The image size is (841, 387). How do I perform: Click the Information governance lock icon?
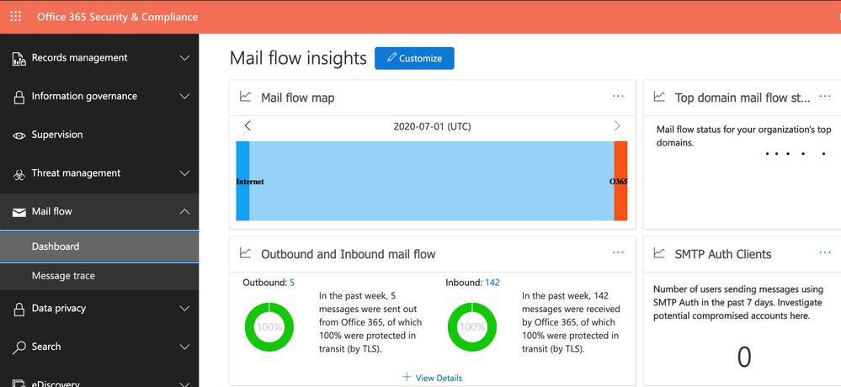[x=19, y=97]
